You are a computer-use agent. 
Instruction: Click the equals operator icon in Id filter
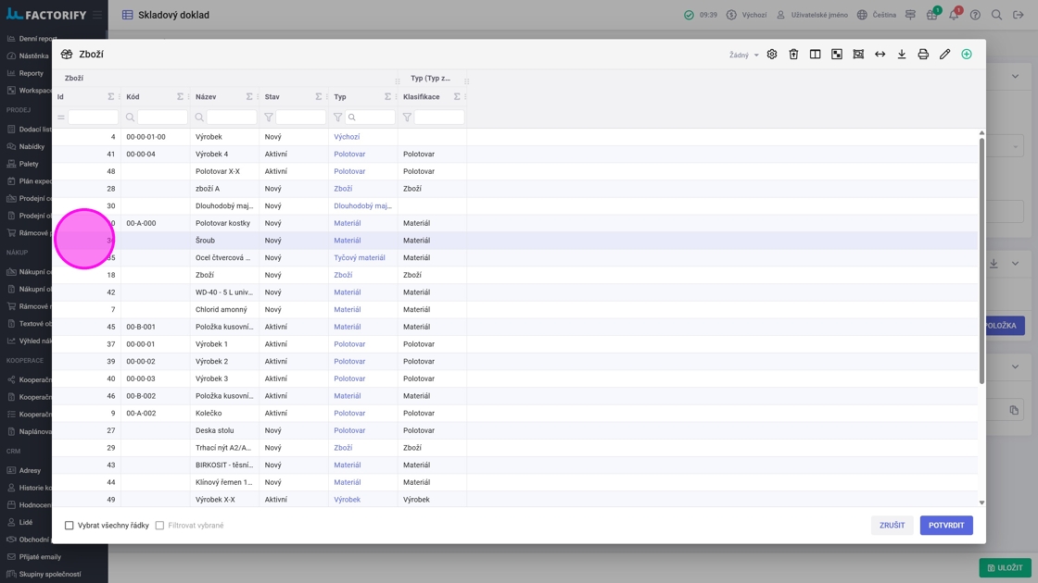(x=61, y=117)
